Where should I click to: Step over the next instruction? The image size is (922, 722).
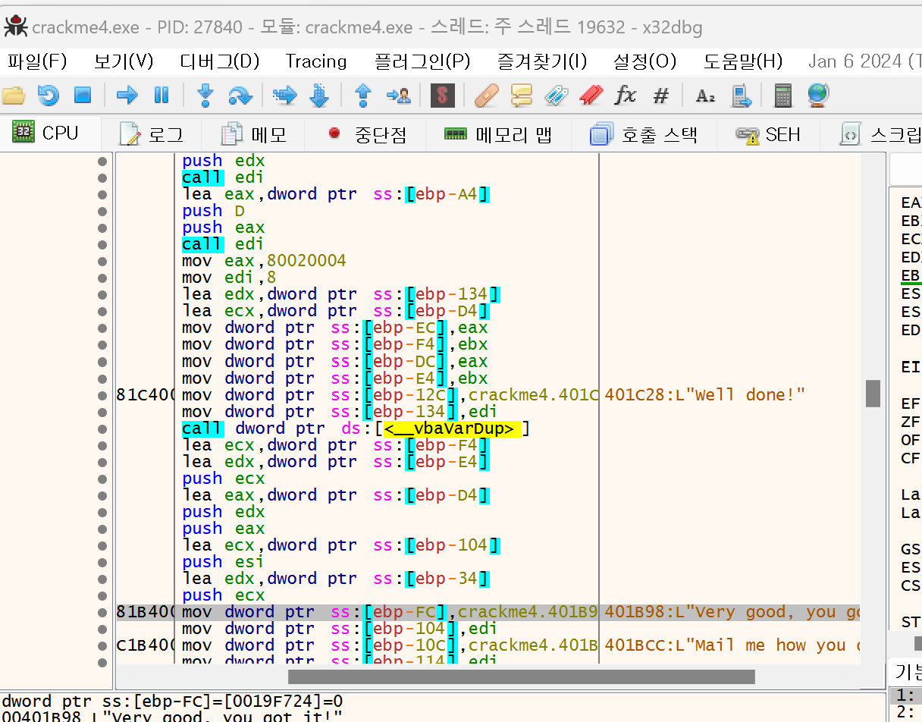click(240, 96)
